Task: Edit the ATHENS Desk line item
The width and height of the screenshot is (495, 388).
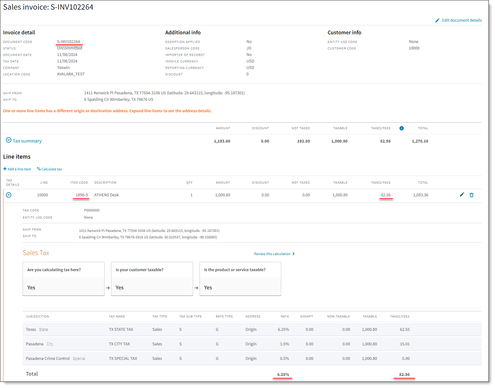Action: click(x=462, y=195)
